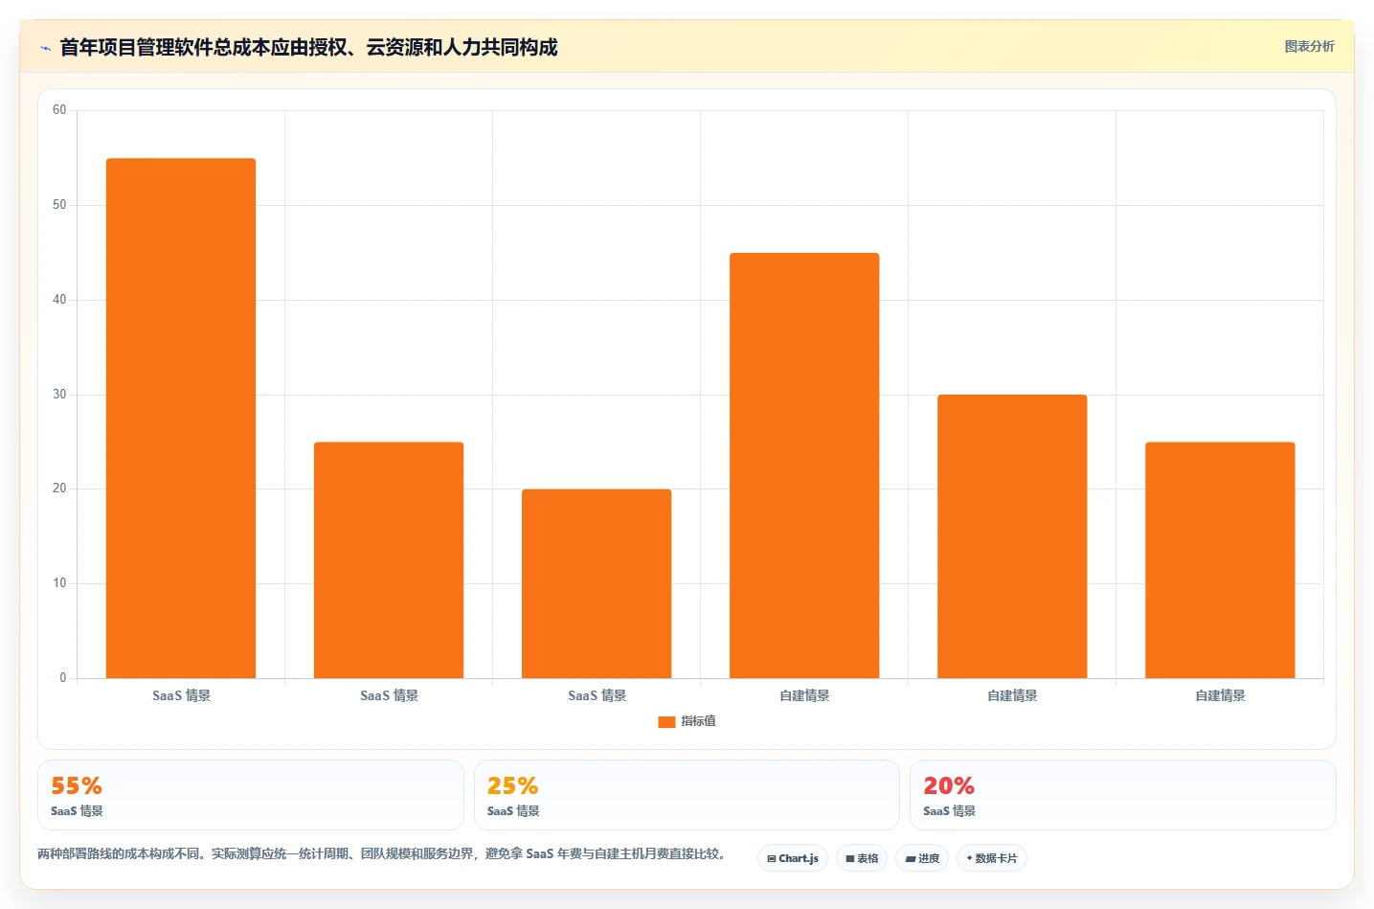Click the y-axis label 30
1374x909 pixels.
59,395
